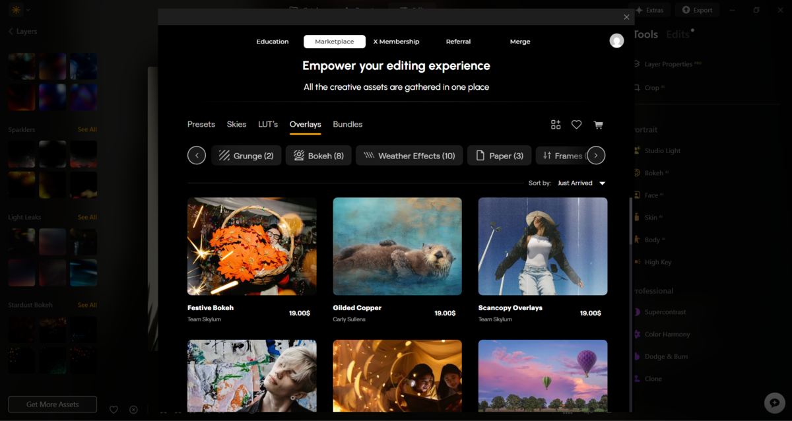Collapse categories using the left arrow

196,155
